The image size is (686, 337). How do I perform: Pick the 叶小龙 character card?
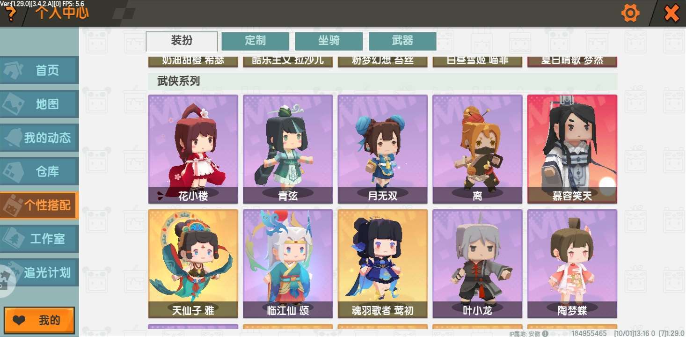(x=477, y=264)
